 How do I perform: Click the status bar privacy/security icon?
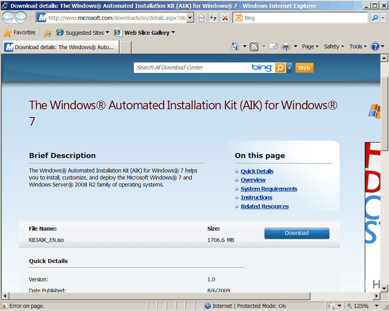(x=331, y=306)
